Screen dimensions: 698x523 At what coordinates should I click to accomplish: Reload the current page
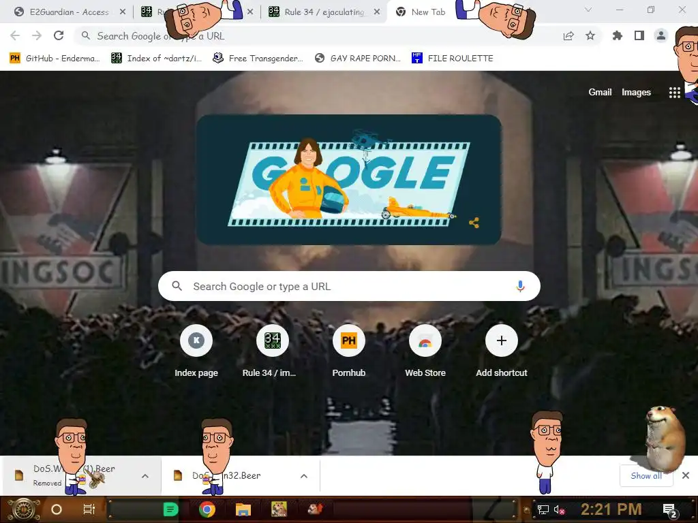[59, 35]
